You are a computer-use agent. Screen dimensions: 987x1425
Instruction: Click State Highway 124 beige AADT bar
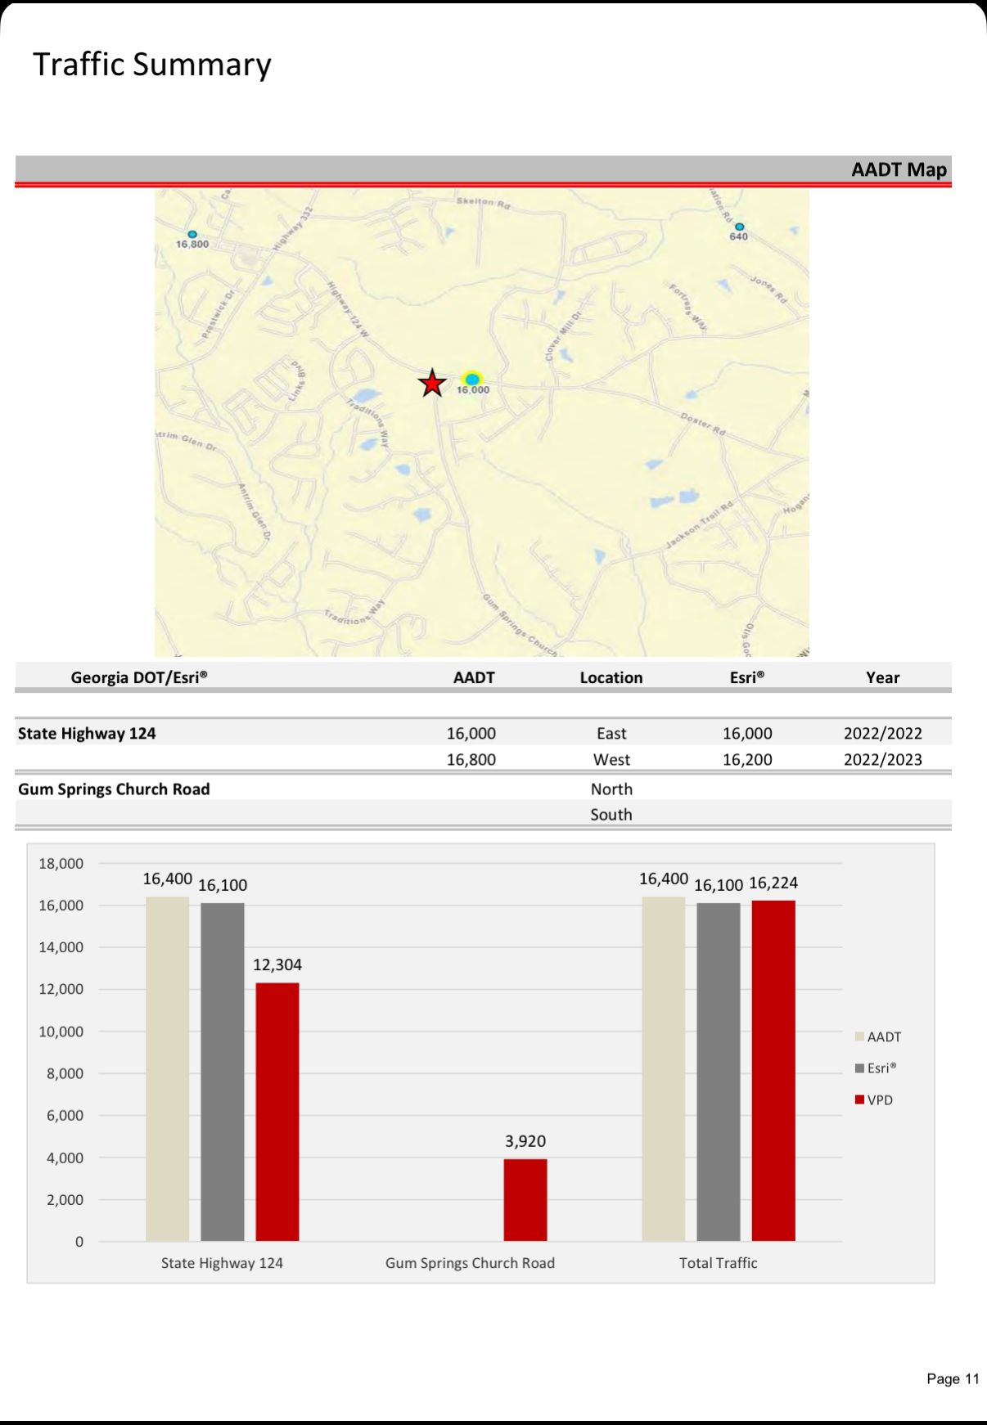point(167,1068)
